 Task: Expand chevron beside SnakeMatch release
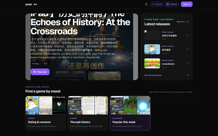point(187,63)
